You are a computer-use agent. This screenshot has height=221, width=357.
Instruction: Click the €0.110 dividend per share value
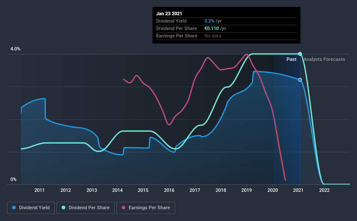[x=211, y=28]
